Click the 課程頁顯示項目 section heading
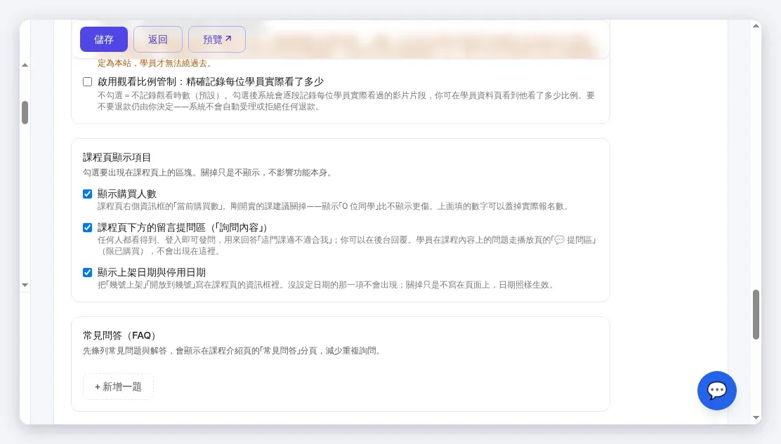The image size is (781, 444). pos(117,158)
